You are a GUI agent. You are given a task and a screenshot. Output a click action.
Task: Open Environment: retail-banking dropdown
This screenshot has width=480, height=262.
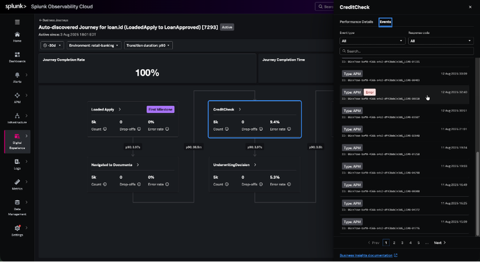pyautogui.click(x=93, y=45)
